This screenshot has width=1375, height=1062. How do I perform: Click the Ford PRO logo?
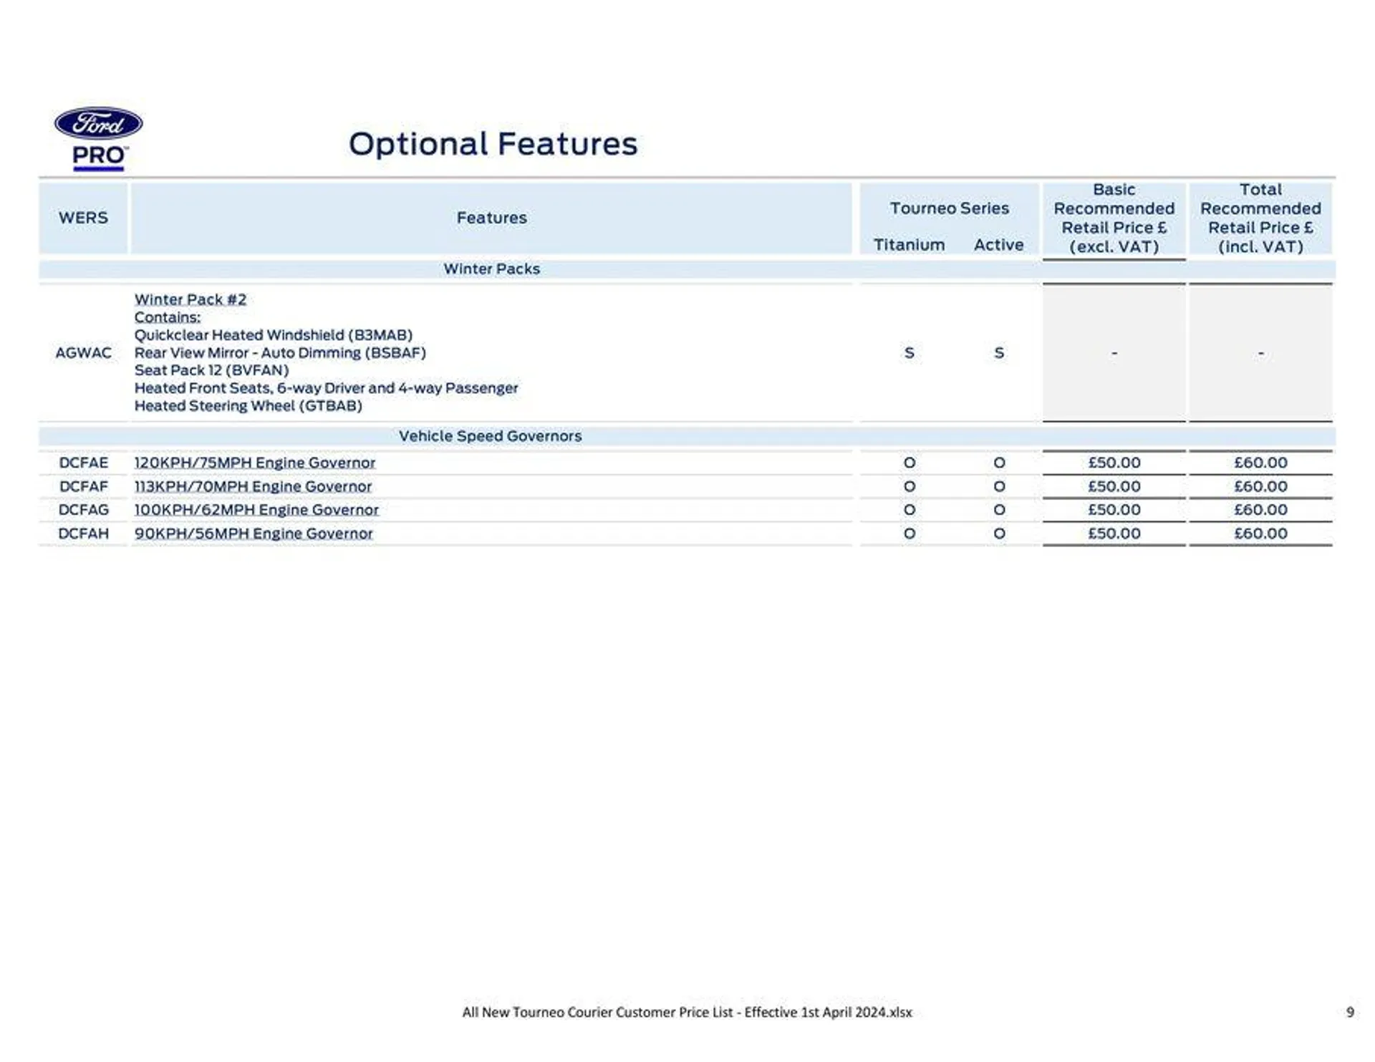99,139
